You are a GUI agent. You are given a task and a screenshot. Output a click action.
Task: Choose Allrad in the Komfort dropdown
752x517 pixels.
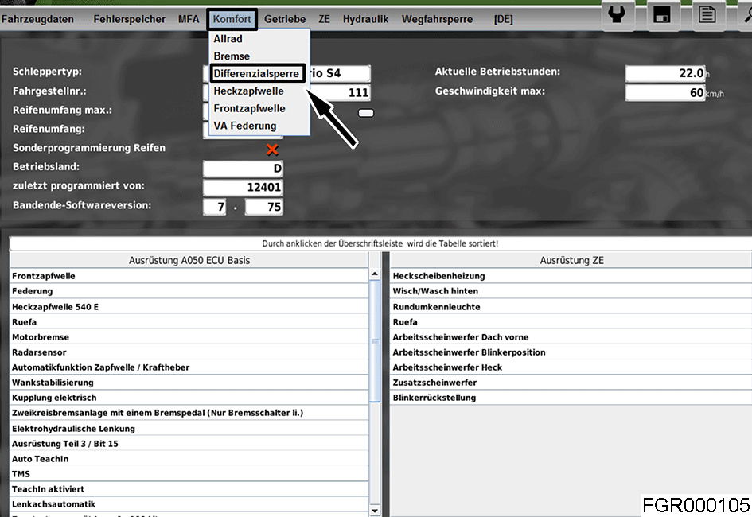(x=228, y=38)
